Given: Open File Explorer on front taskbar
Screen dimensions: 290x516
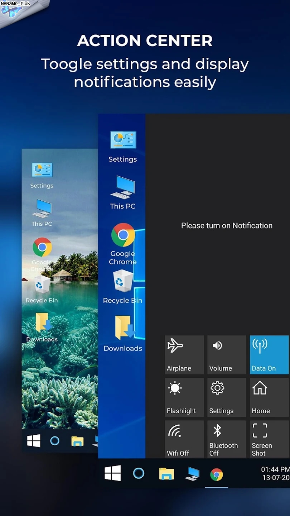Looking at the screenshot, I should (166, 474).
